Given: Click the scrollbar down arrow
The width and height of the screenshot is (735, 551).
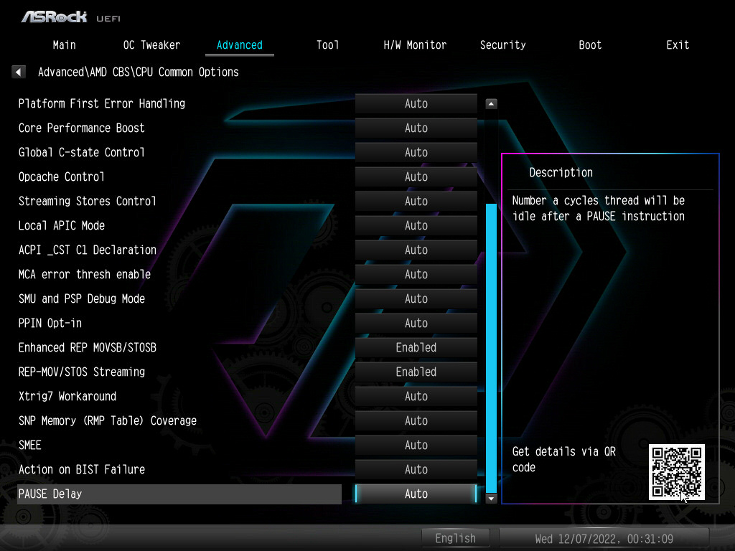Looking at the screenshot, I should pos(491,498).
